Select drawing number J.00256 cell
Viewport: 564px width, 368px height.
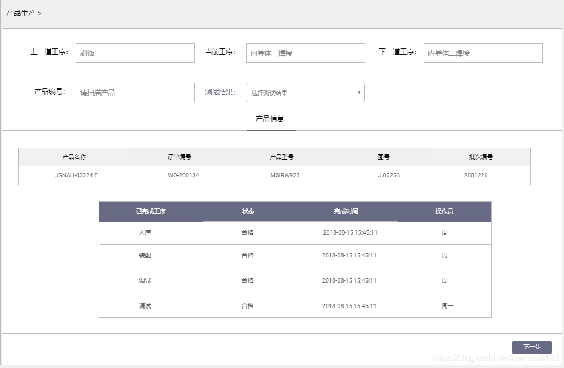click(389, 175)
